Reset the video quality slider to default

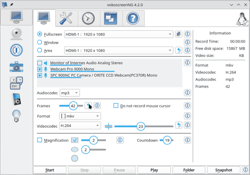[x=179, y=125]
